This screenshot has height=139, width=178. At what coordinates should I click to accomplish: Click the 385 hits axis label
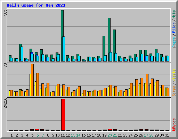point(5,13)
